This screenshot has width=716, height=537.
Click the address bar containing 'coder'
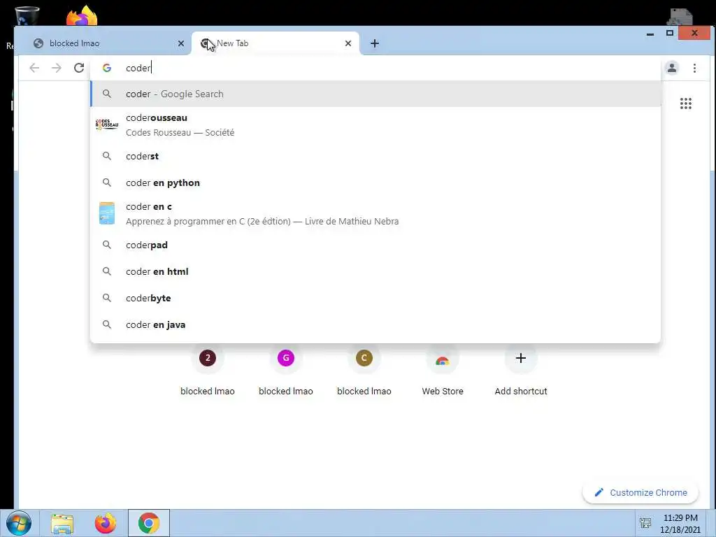coord(375,68)
